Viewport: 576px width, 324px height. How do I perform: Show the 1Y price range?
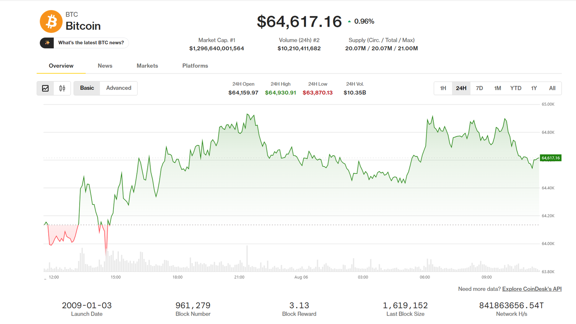click(534, 88)
